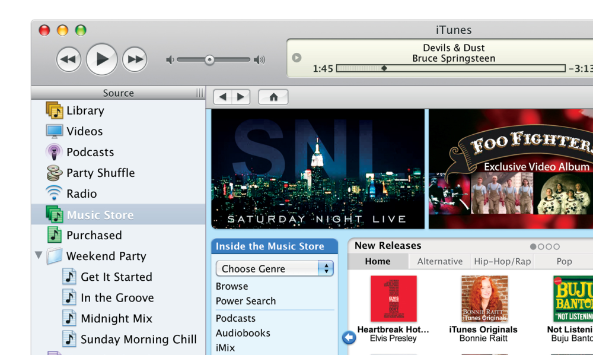Select the Party Shuffle icon
Viewport: 593px width, 355px height.
[x=55, y=173]
